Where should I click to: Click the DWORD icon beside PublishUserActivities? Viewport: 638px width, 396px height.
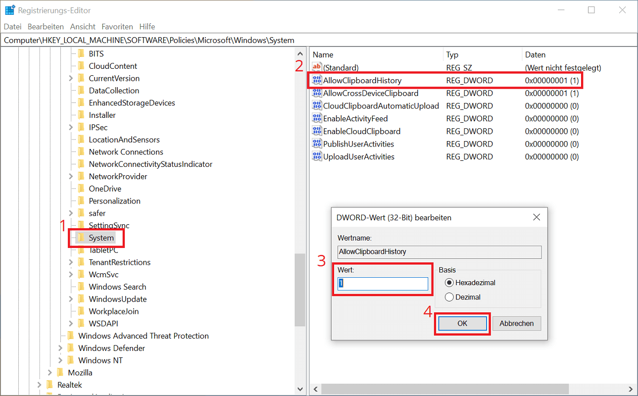pos(317,144)
